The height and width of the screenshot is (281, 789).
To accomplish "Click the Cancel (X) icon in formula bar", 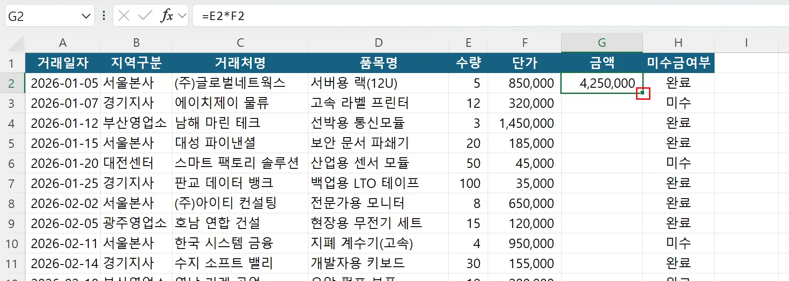I will tap(124, 16).
